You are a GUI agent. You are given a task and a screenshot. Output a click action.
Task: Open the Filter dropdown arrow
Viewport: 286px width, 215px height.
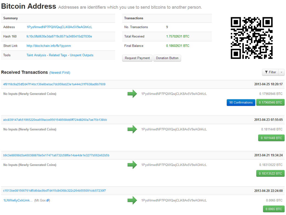pos(281,72)
